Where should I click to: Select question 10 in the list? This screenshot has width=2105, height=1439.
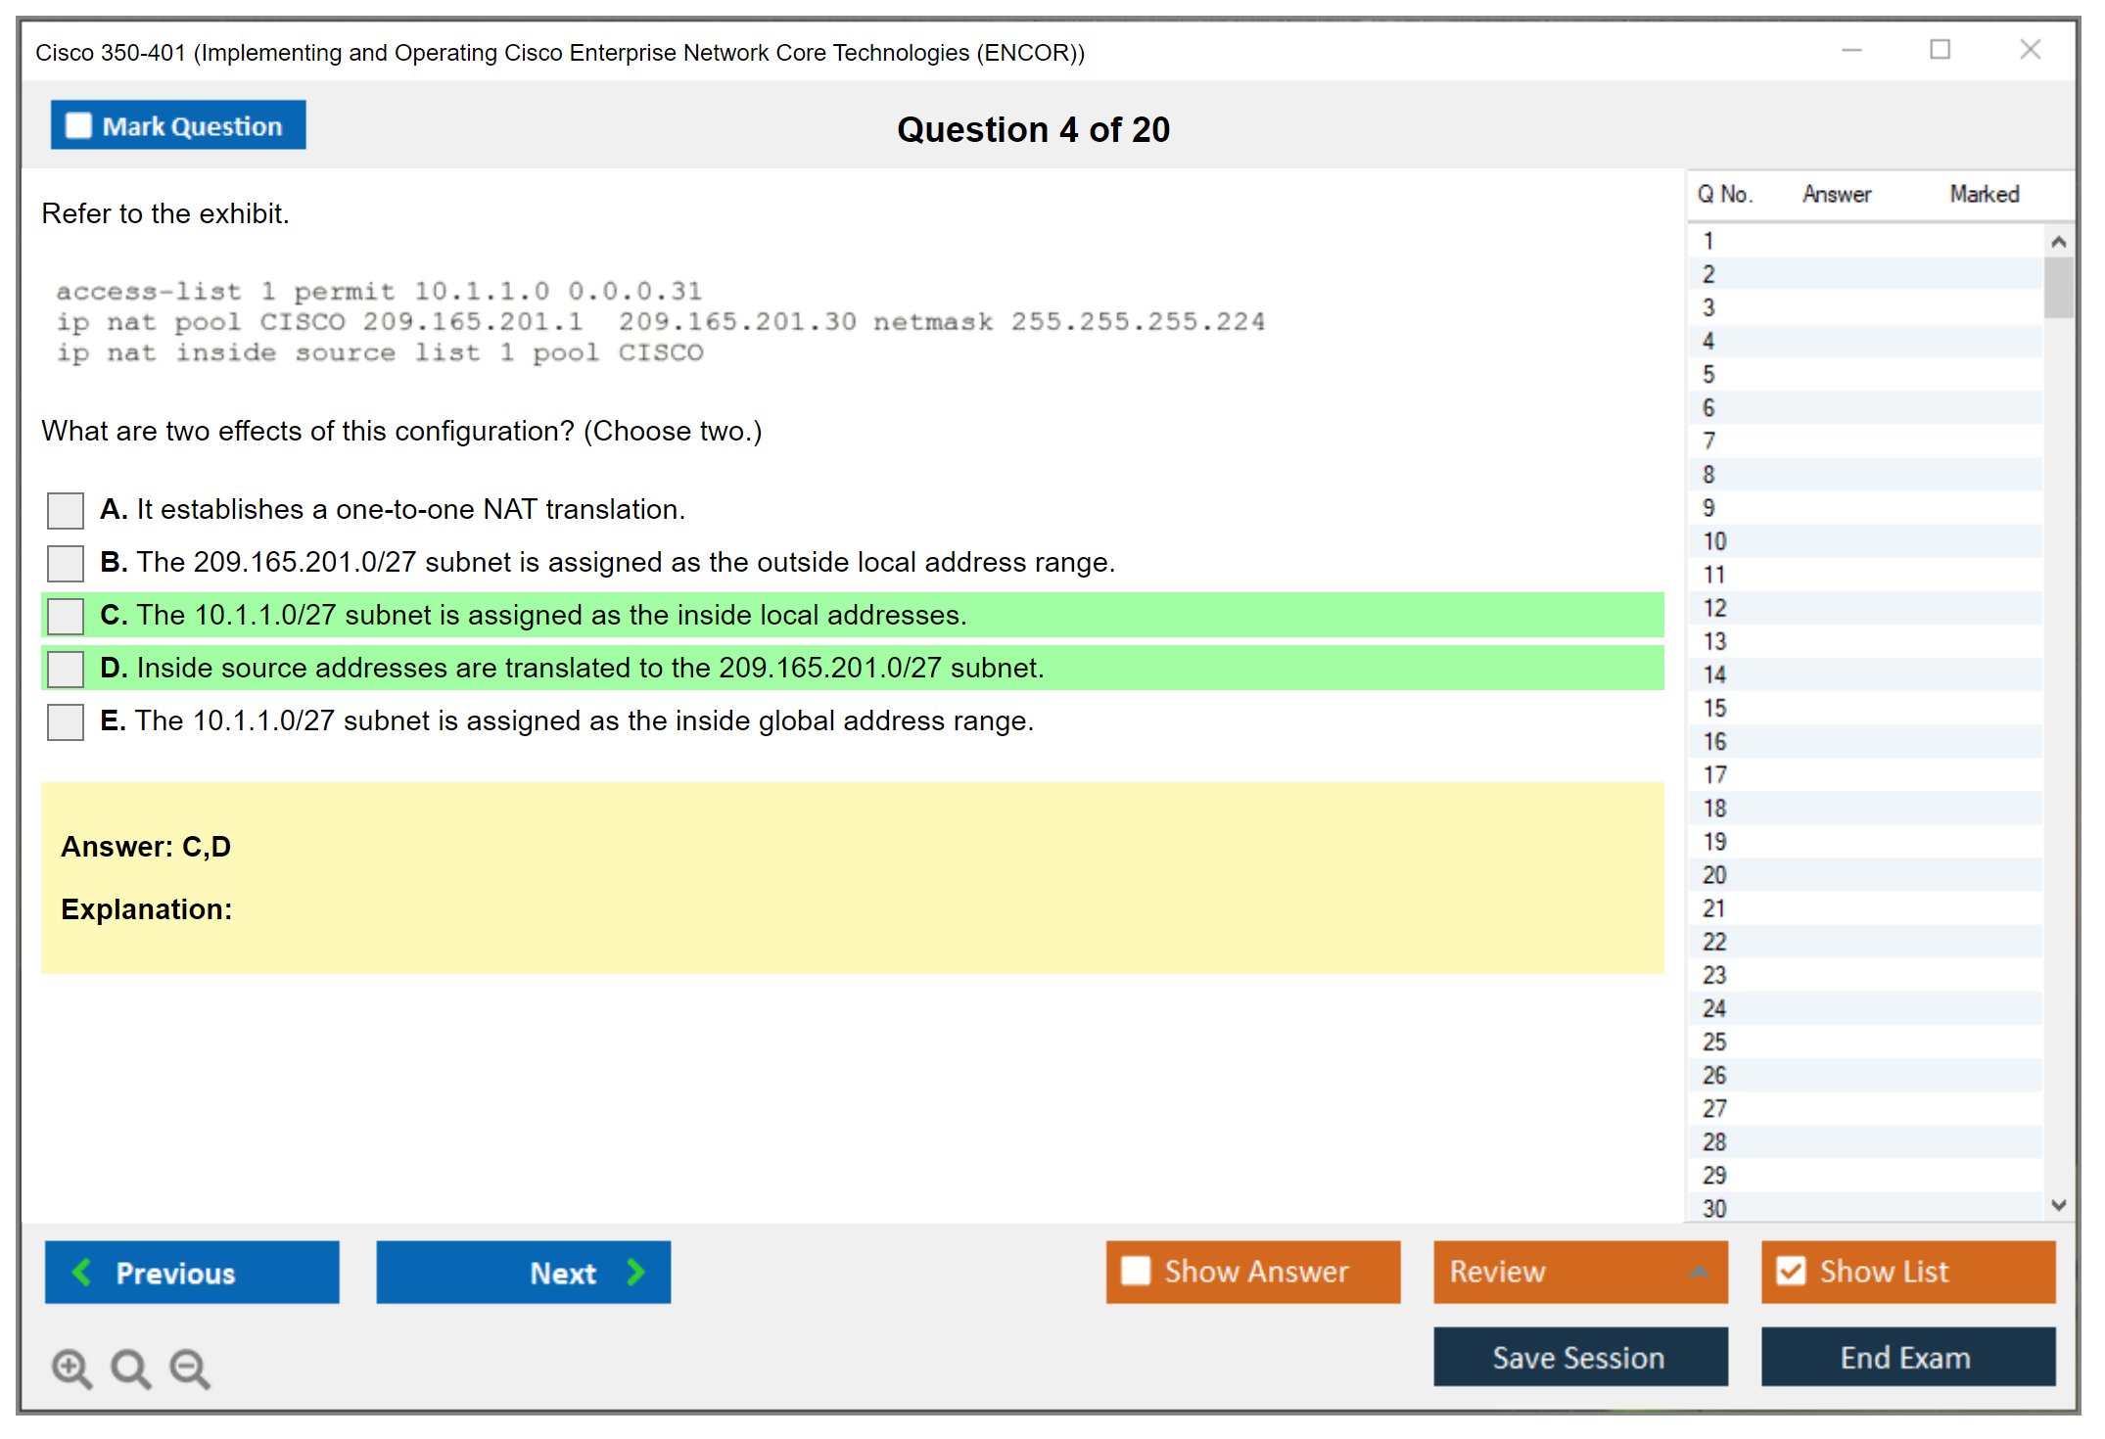1715,541
